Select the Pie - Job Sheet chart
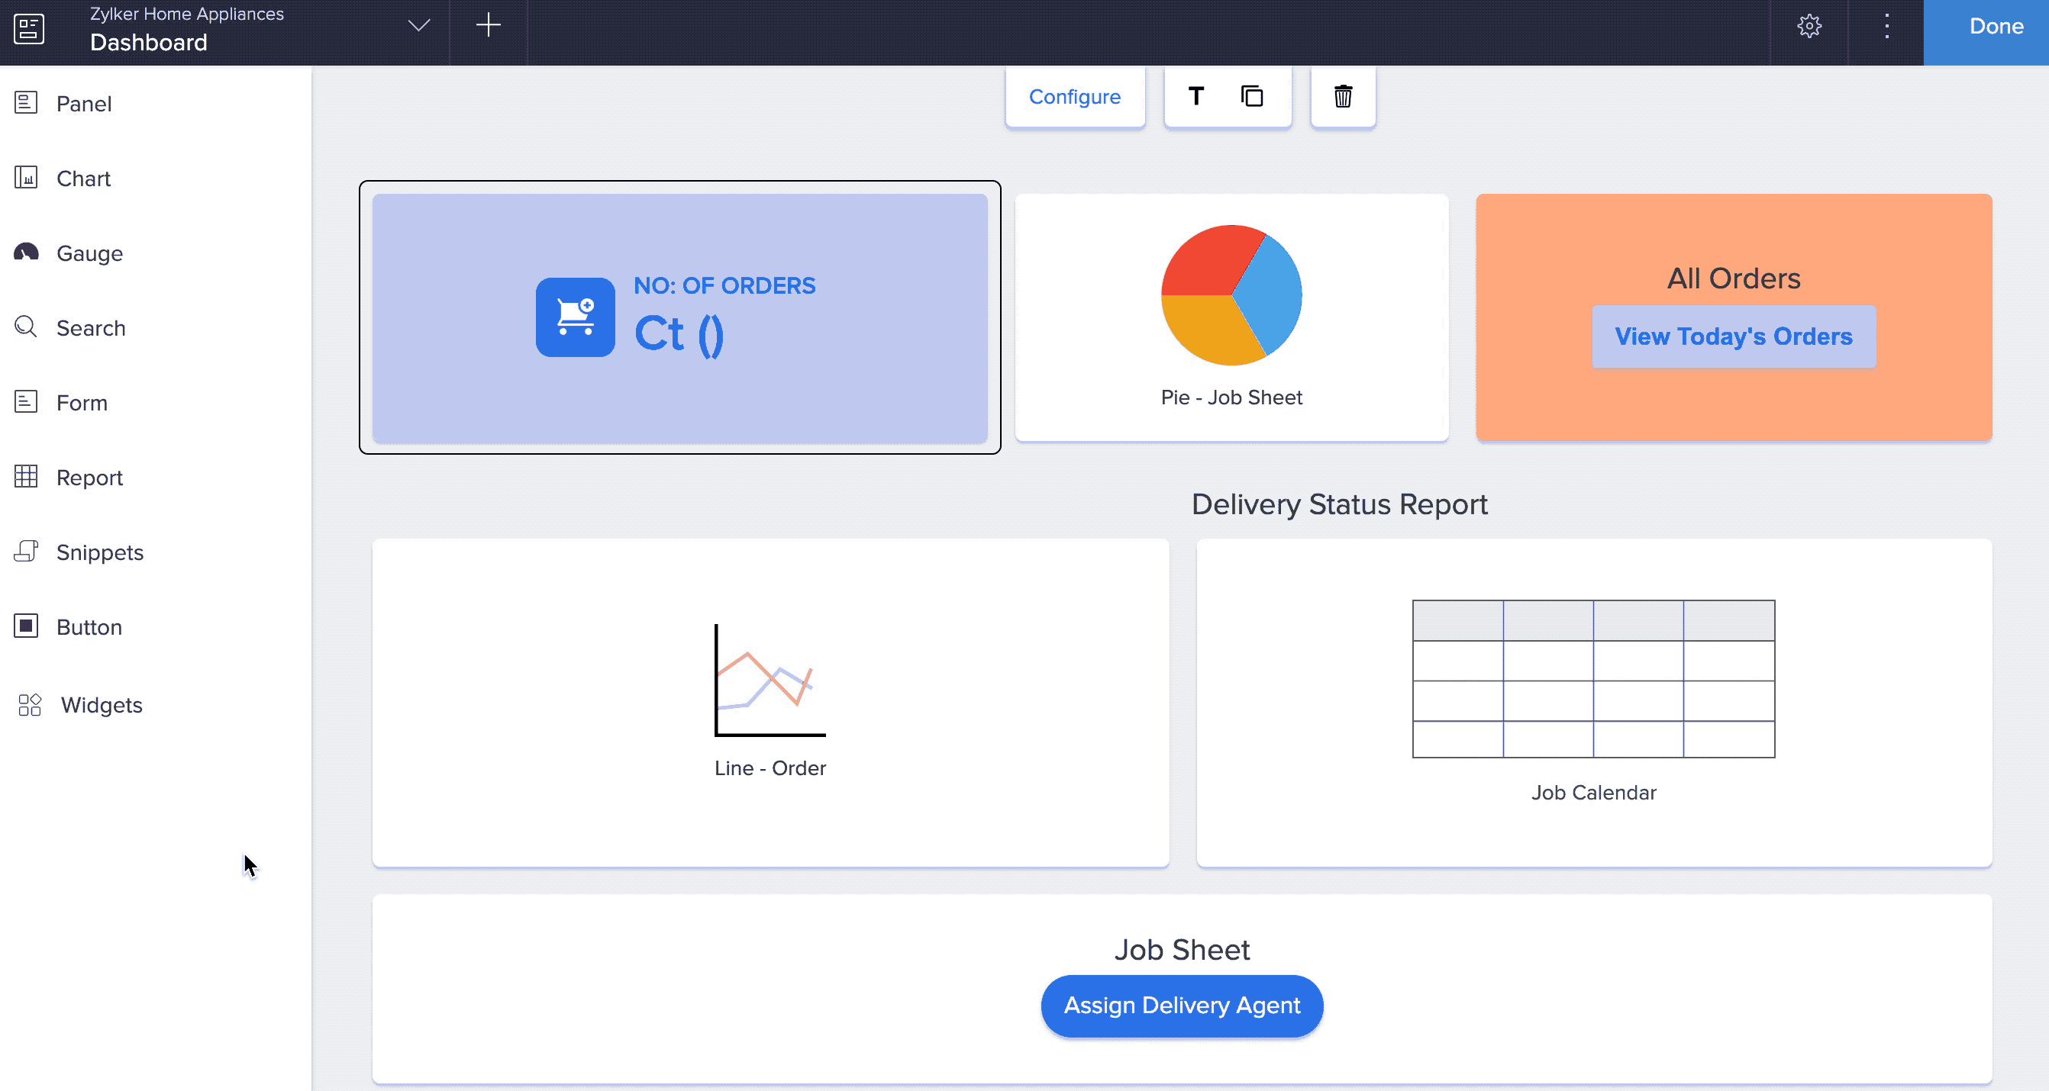Screen dimensions: 2049x1091 point(1231,317)
